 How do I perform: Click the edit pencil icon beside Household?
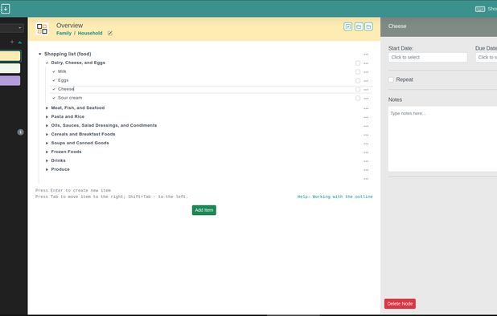point(110,33)
